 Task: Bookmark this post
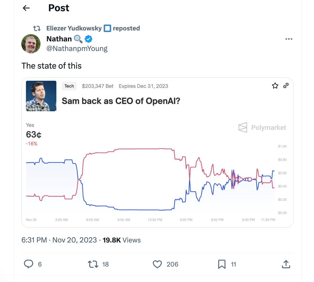point(222,264)
